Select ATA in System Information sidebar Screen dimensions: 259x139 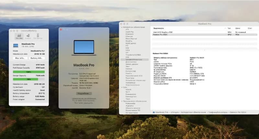(127, 29)
